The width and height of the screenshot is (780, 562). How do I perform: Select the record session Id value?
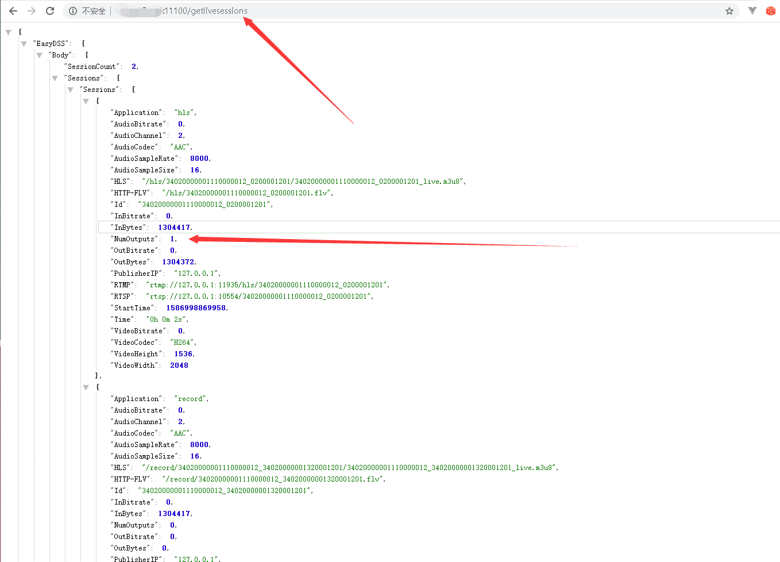click(225, 491)
